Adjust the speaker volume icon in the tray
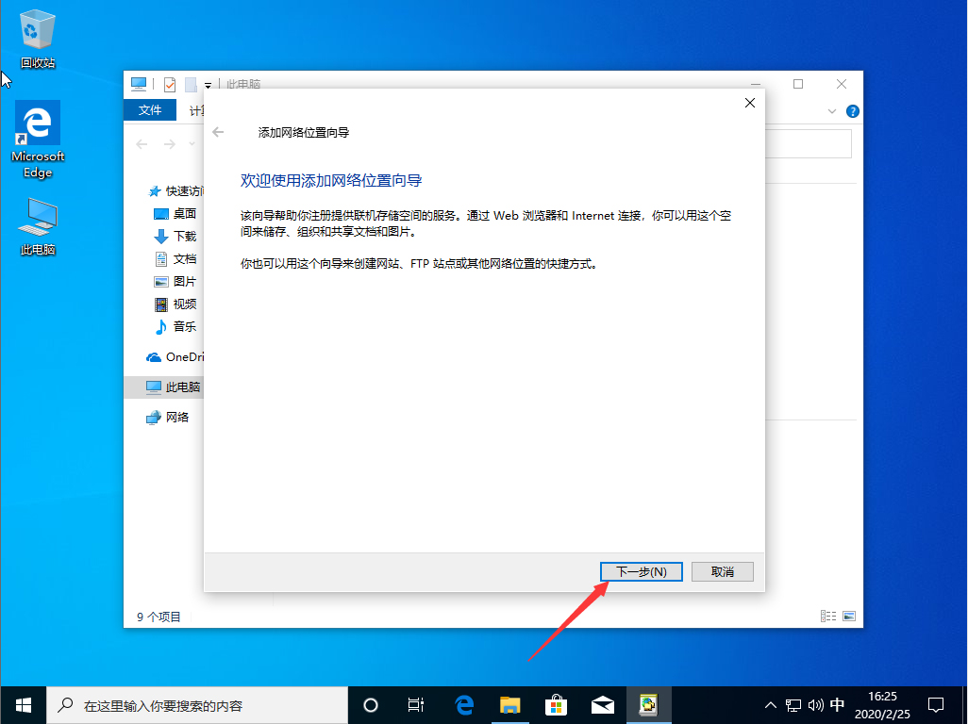The width and height of the screenshot is (968, 724). click(815, 704)
